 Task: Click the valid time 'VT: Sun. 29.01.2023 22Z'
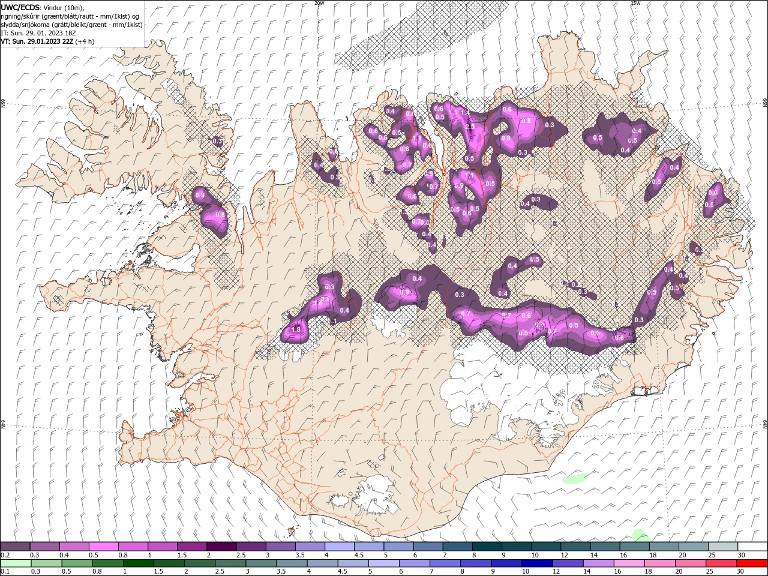(38, 41)
